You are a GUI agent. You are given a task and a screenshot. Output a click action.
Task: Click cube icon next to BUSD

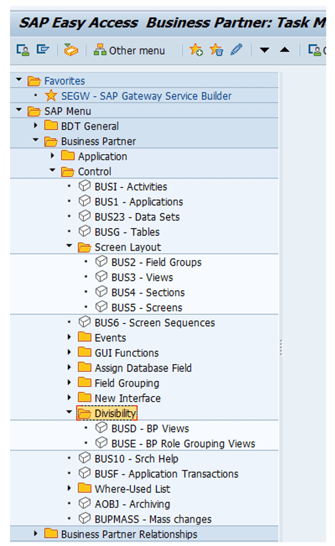click(101, 428)
